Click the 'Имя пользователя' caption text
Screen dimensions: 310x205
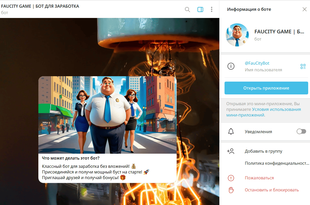tap(263, 70)
